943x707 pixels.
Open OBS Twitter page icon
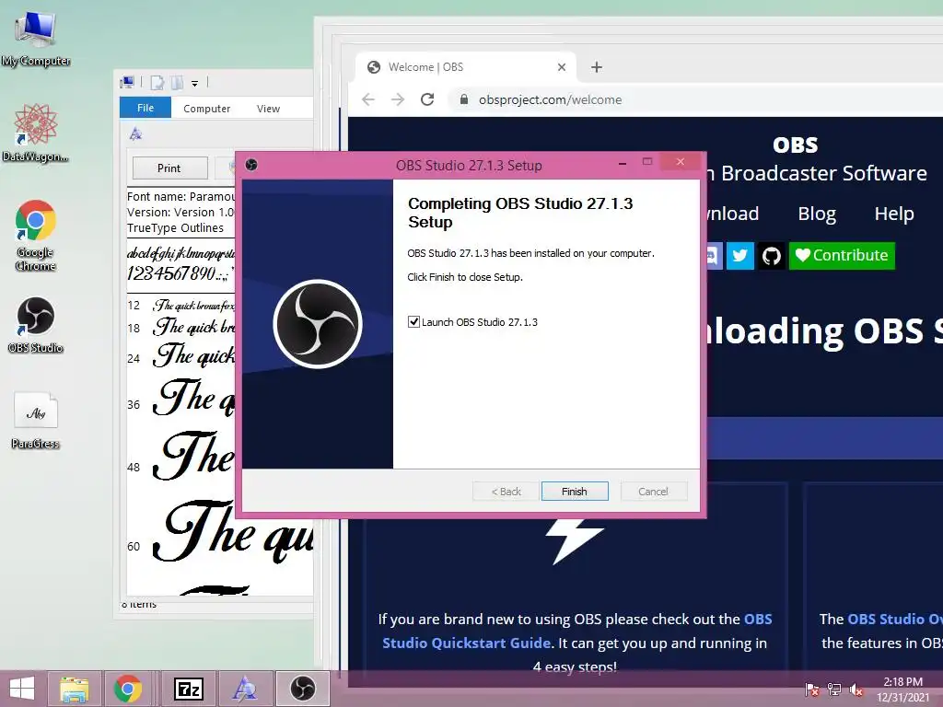tap(739, 256)
